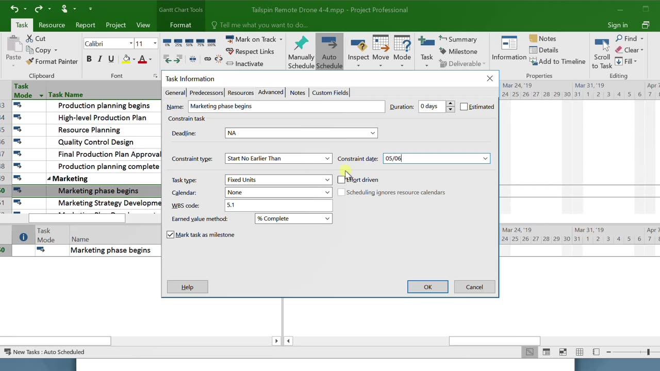Image resolution: width=660 pixels, height=371 pixels.
Task: Set task to 100% complete
Action: (x=211, y=42)
